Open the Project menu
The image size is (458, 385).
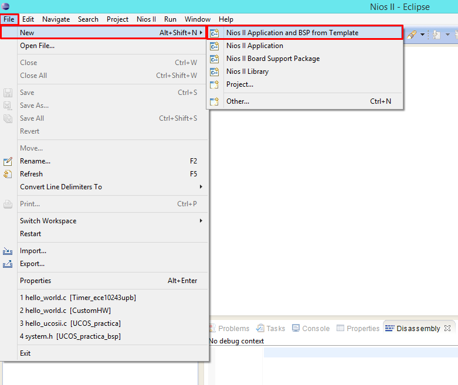pos(117,19)
